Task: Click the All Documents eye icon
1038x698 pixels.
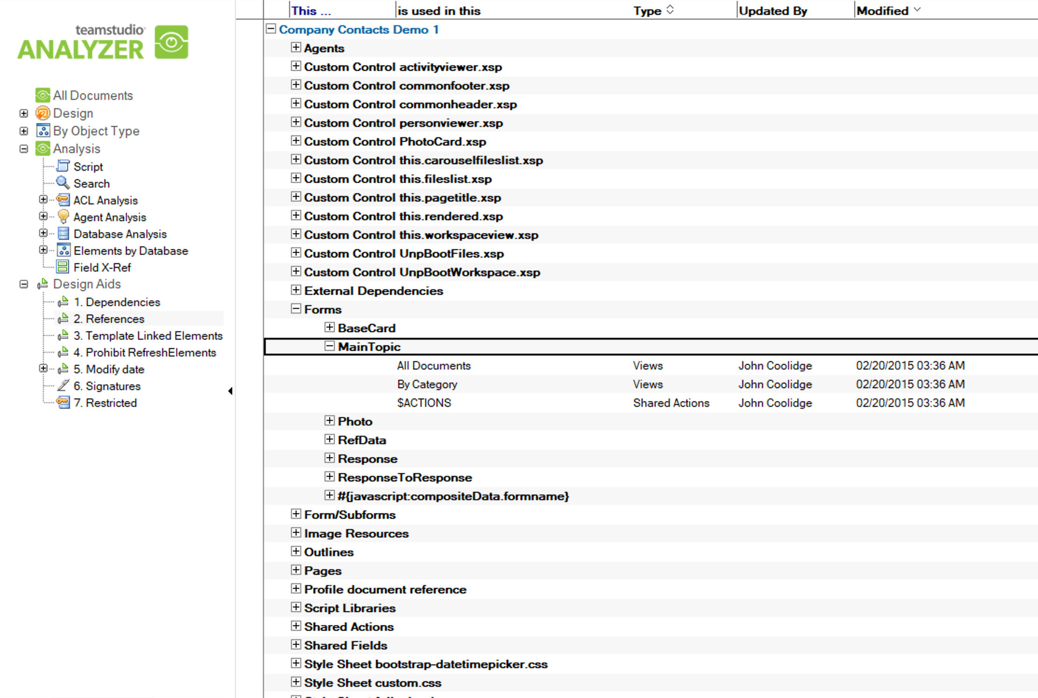Action: (42, 95)
